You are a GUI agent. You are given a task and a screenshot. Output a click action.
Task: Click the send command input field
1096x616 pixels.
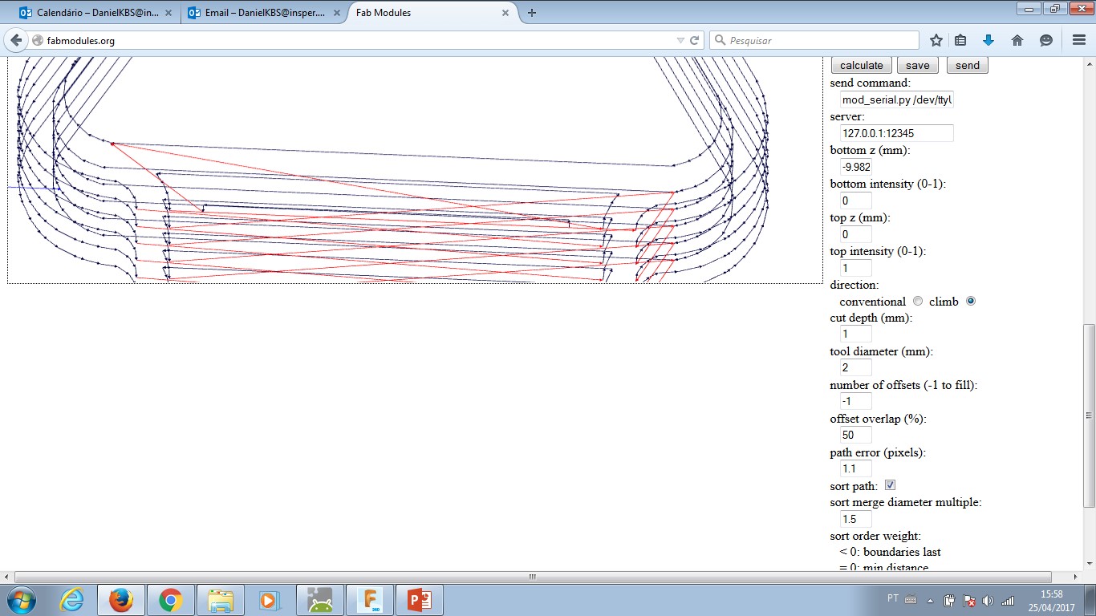tap(897, 99)
